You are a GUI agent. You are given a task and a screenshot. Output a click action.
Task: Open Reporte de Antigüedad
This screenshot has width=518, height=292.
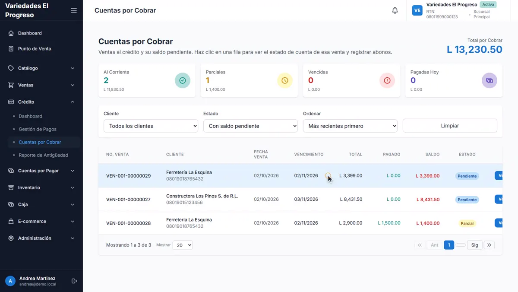pyautogui.click(x=43, y=155)
